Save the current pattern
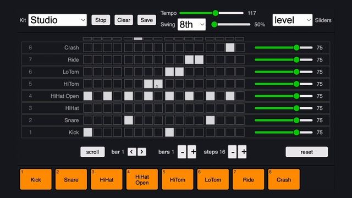Image resolution: width=352 pixels, height=198 pixels. coord(147,20)
